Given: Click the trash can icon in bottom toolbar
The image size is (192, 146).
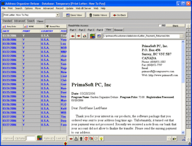Looking at the screenshot, I should pyautogui.click(x=81, y=139).
